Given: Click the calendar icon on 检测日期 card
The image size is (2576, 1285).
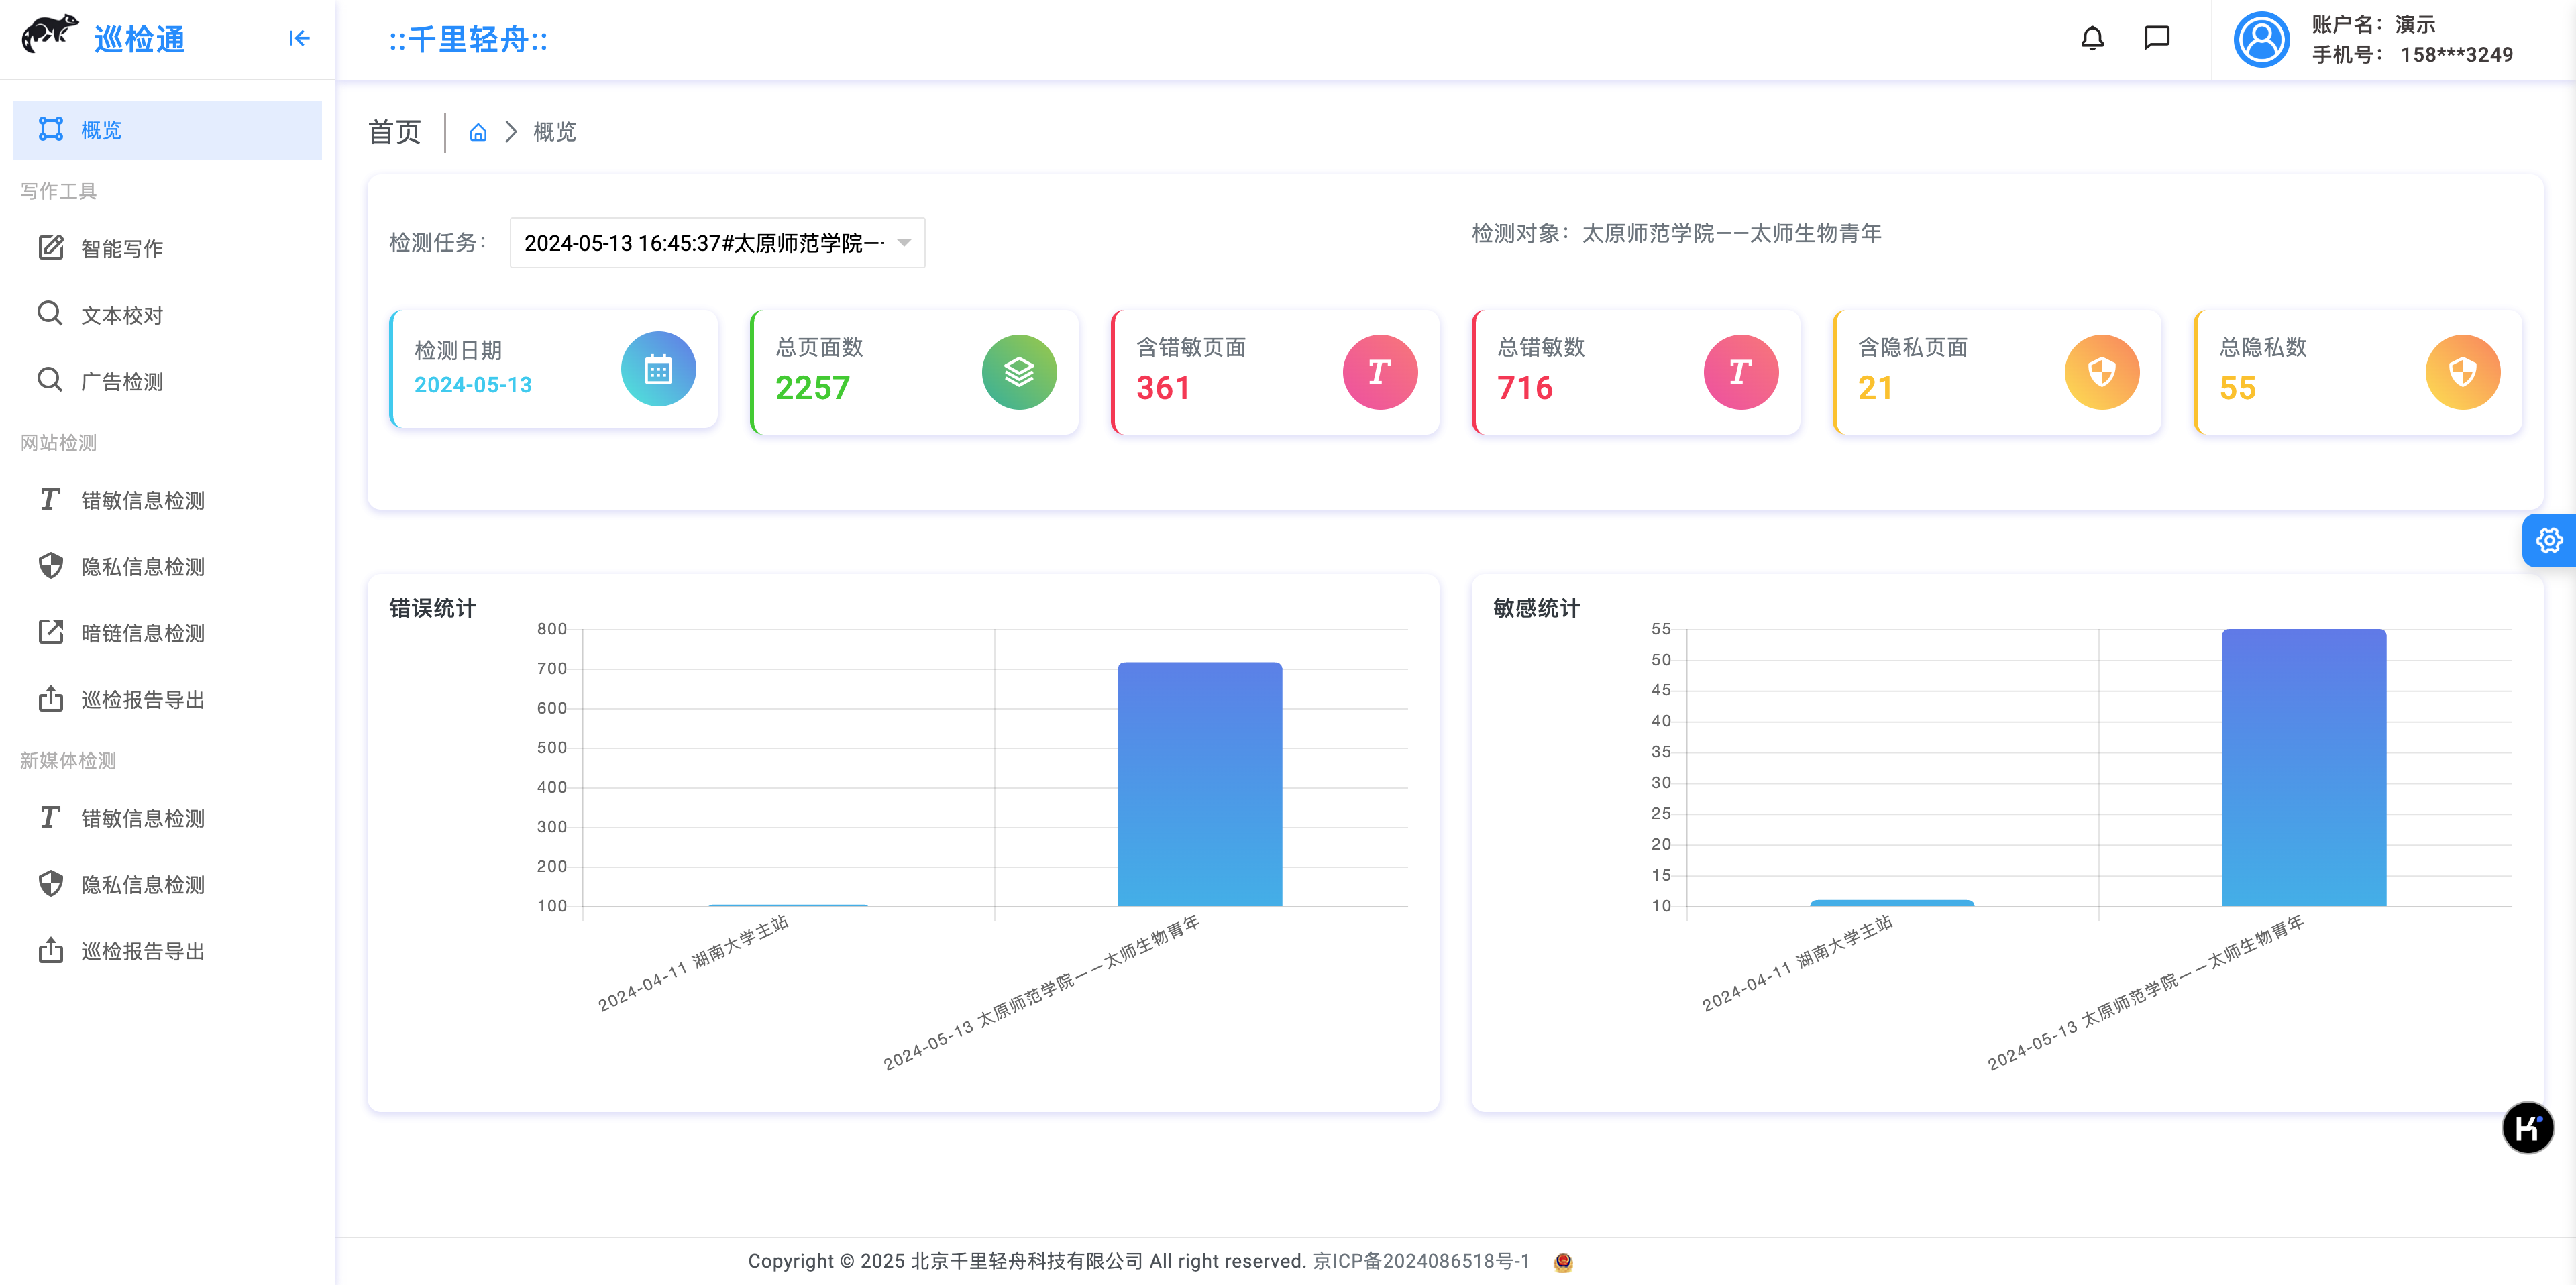Looking at the screenshot, I should tap(658, 370).
